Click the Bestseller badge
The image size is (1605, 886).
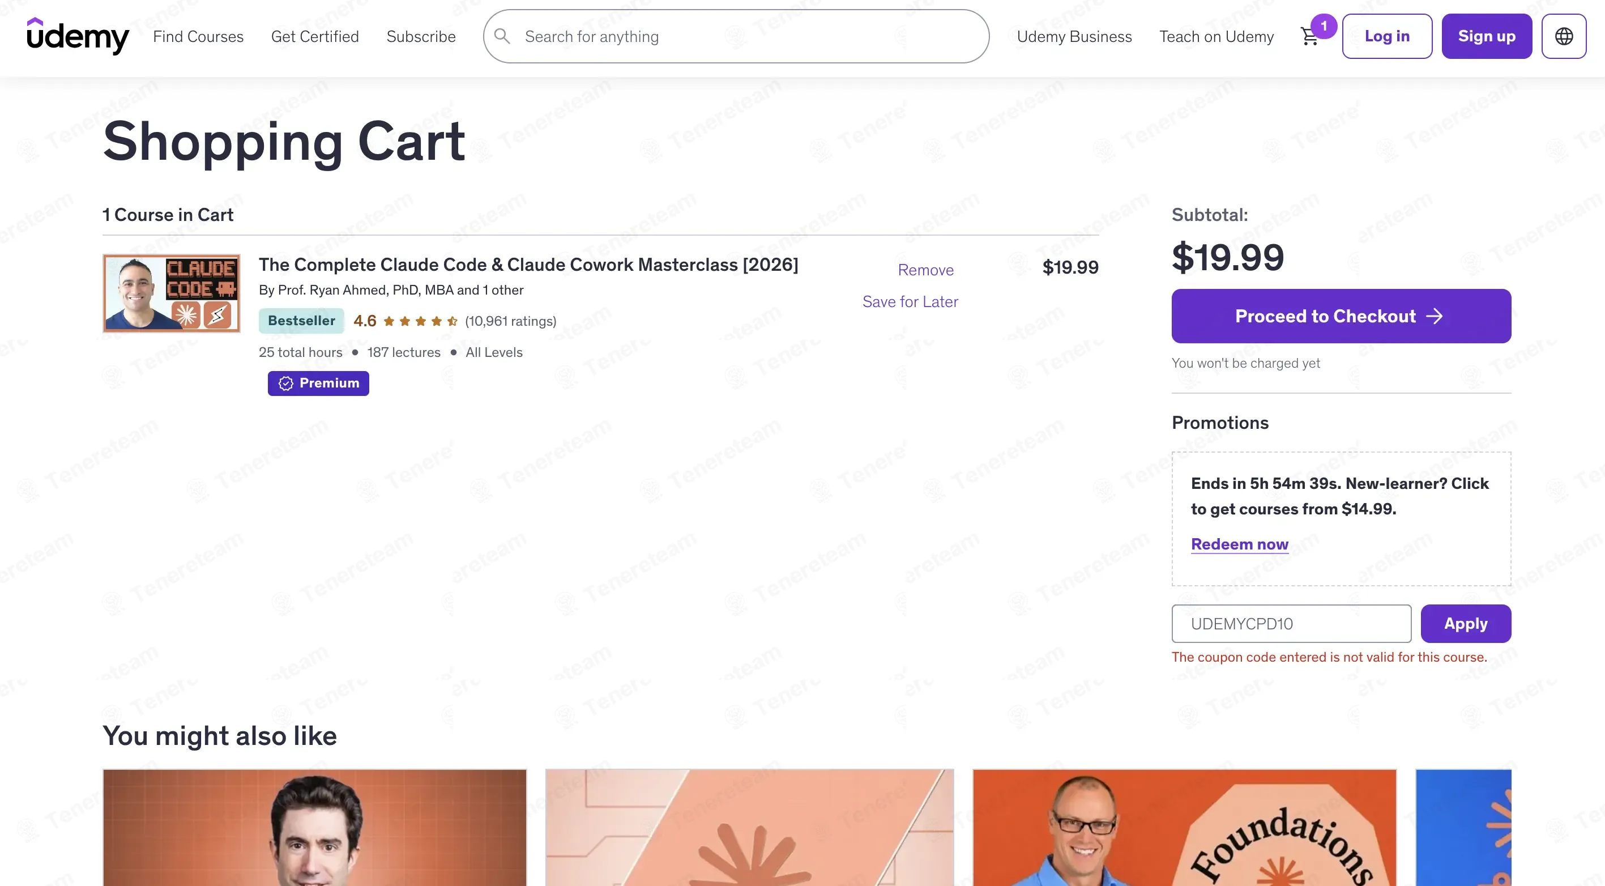click(x=301, y=321)
